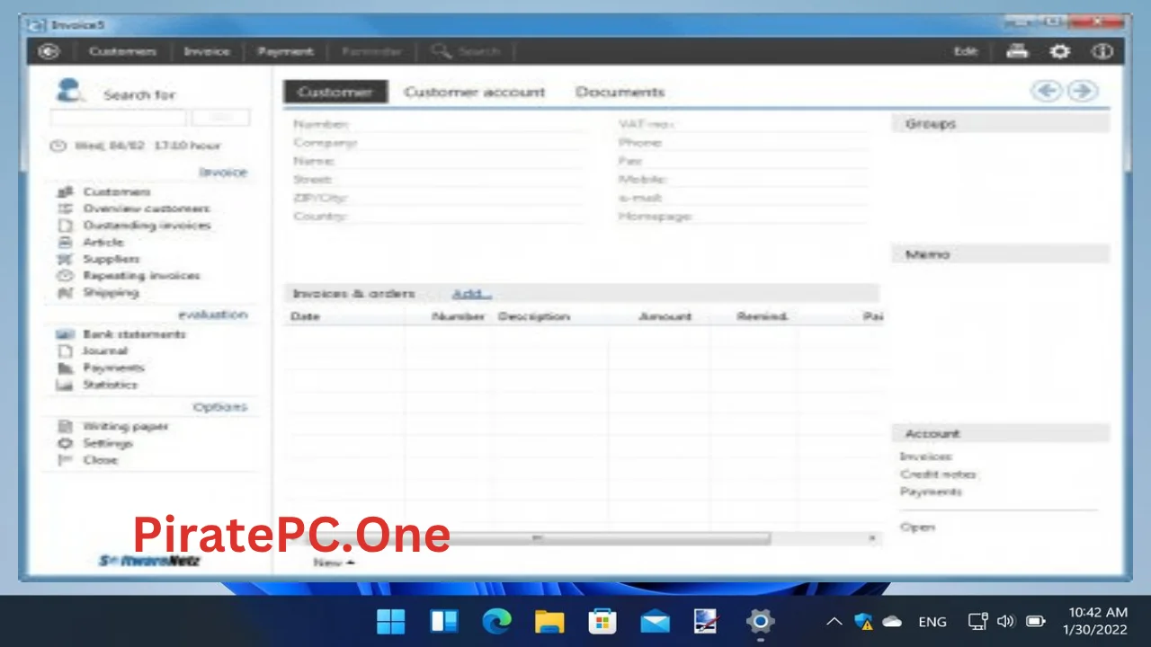Click the Phone field in customer form
Image resolution: width=1151 pixels, height=647 pixels.
(x=743, y=143)
